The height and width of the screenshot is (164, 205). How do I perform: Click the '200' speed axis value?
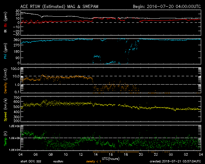pyautogui.click(x=17, y=120)
